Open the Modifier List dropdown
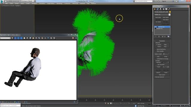 coord(170,15)
